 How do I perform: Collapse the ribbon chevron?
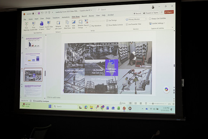172,27
